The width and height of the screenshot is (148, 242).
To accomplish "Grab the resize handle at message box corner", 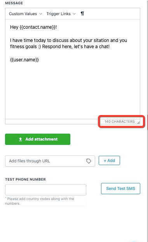I will pos(138,122).
